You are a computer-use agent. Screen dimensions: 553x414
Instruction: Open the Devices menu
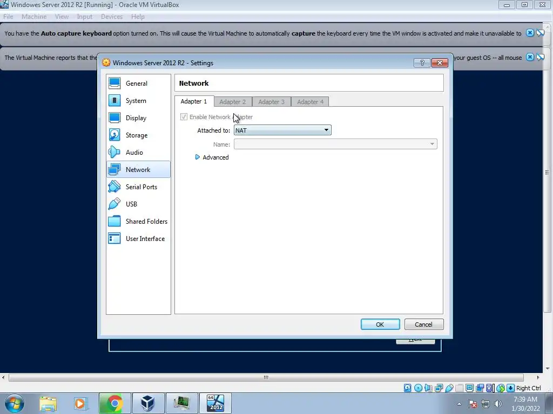tap(112, 17)
